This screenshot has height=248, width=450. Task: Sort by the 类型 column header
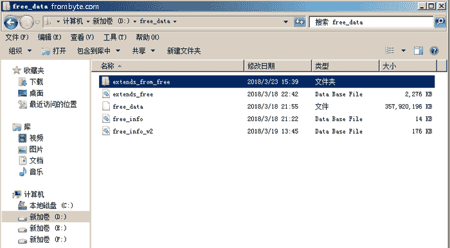pos(346,66)
